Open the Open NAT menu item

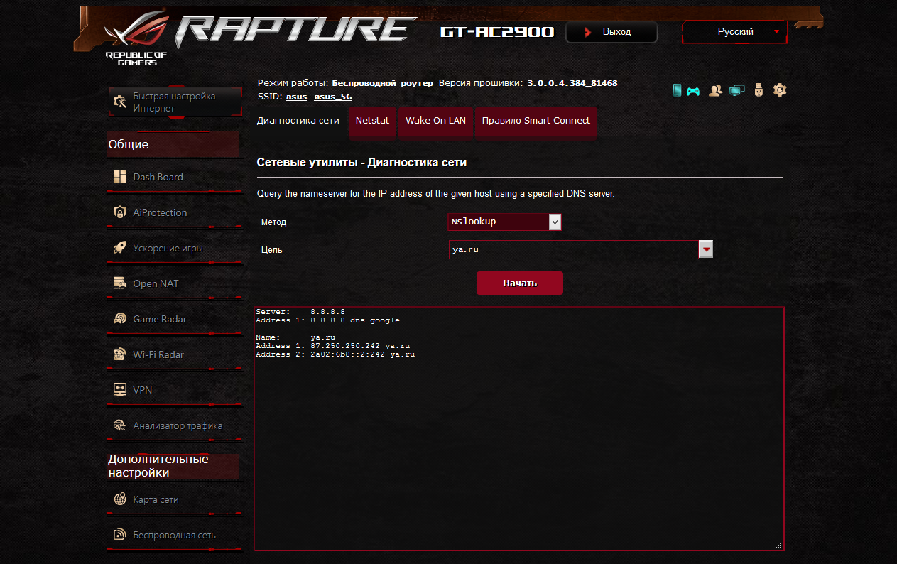point(174,283)
